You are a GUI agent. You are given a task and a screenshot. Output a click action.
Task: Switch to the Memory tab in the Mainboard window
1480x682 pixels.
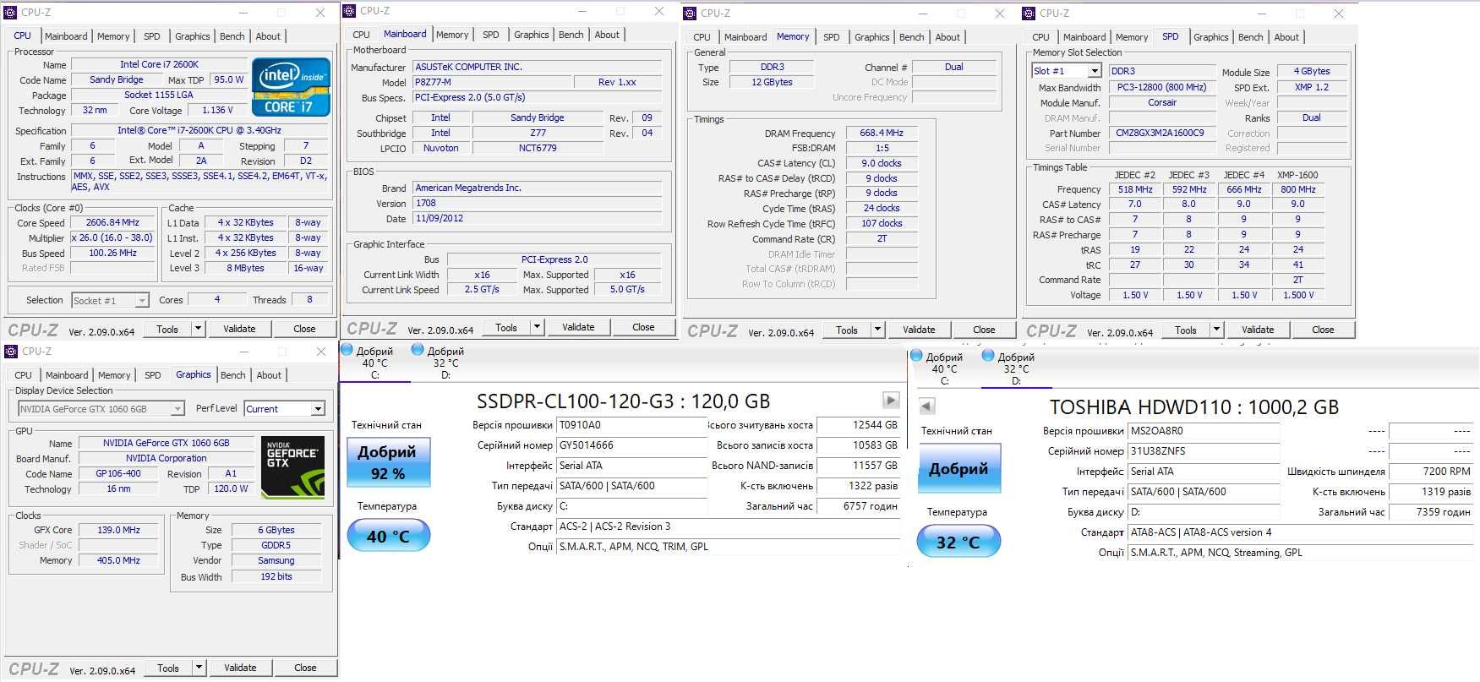click(452, 35)
